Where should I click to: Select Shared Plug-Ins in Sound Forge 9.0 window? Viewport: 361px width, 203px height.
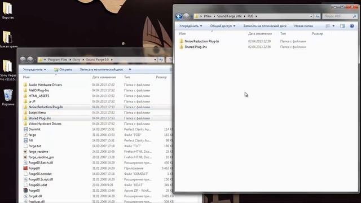[39, 118]
